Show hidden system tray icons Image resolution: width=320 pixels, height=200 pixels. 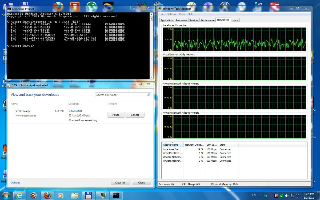pyautogui.click(x=261, y=196)
